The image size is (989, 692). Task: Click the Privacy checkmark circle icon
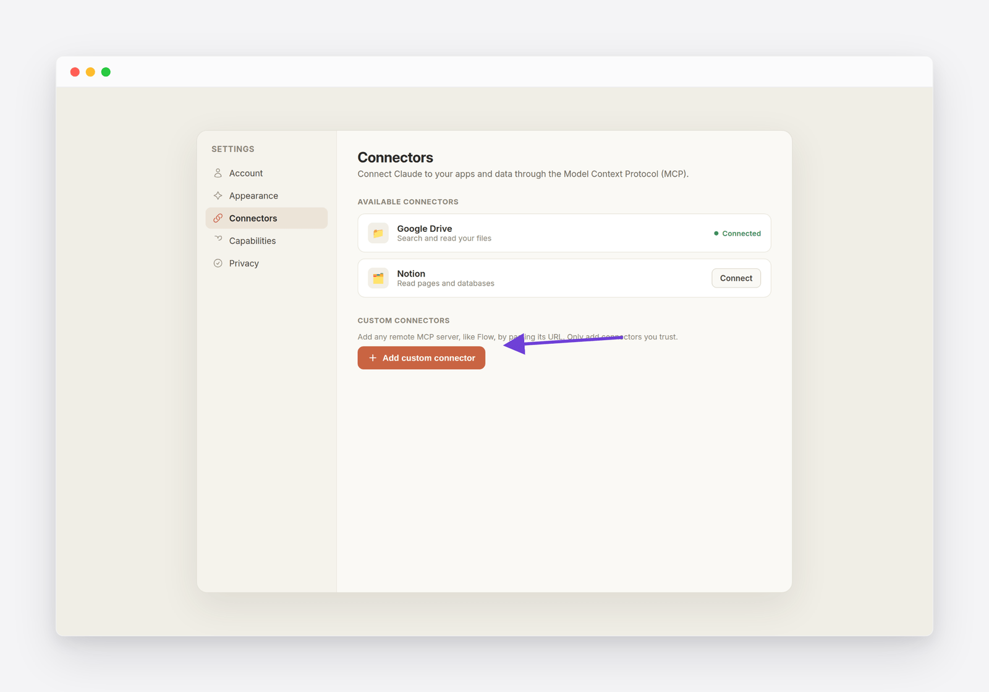coord(218,263)
